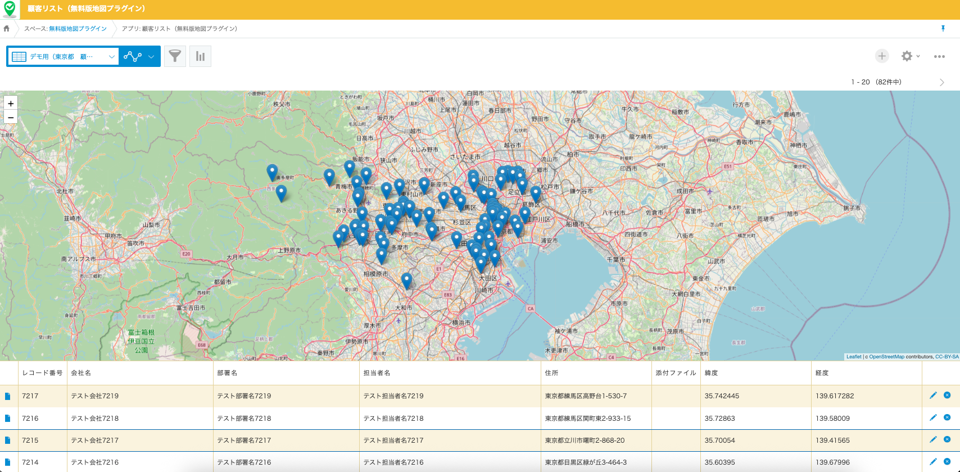
Task: Open the filter funnel icon
Action: (x=175, y=56)
